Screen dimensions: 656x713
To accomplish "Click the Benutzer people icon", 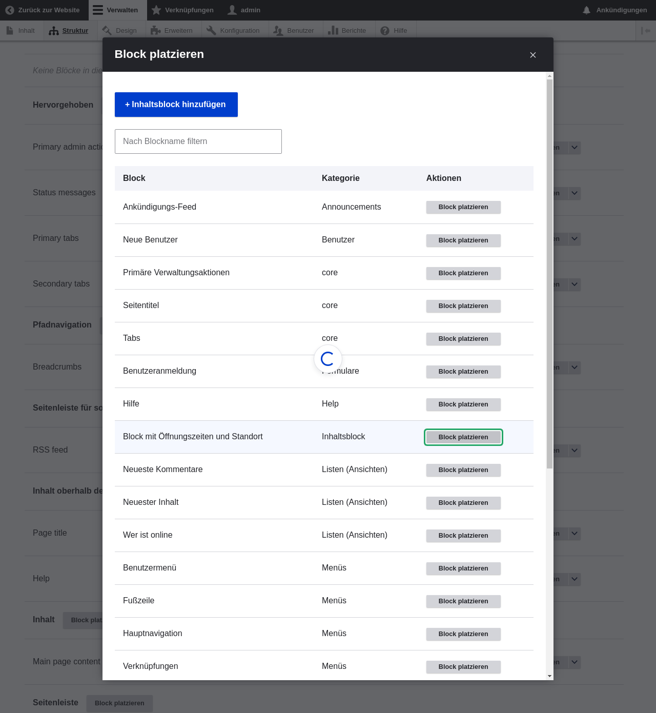I will (278, 31).
